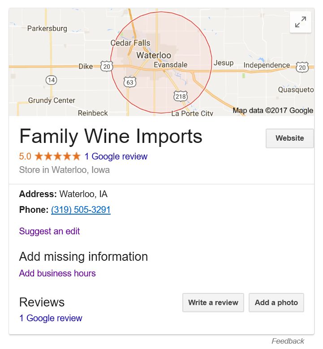This screenshot has height=349, width=323.
Task: Click Add a photo button
Action: (276, 302)
